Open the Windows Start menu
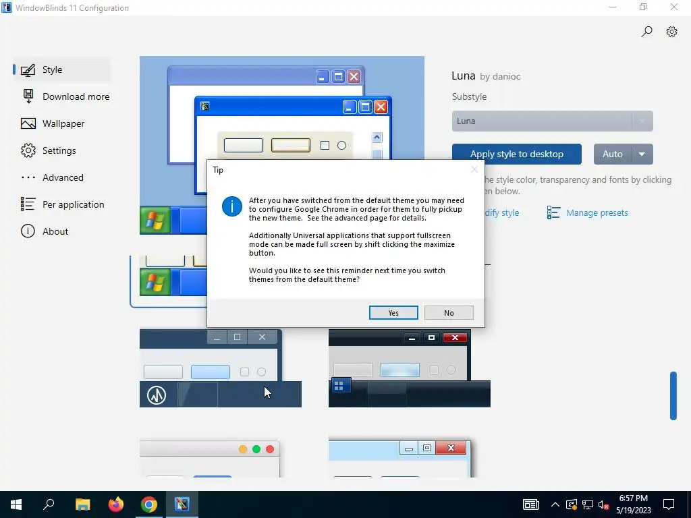 [16, 505]
